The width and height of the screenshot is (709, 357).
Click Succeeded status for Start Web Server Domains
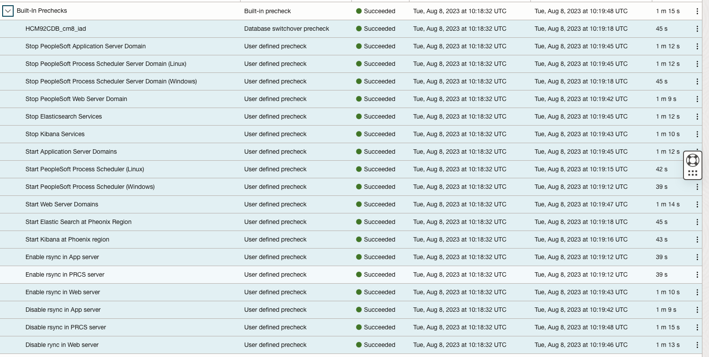point(376,204)
